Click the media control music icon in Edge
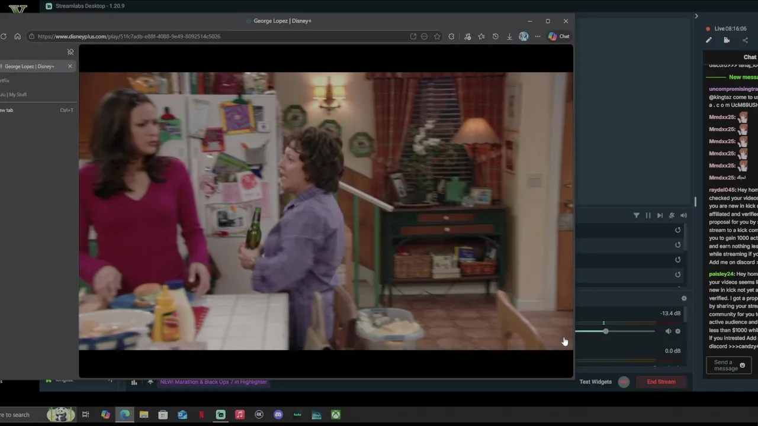Screen dimensions: 758x426 click(x=467, y=36)
